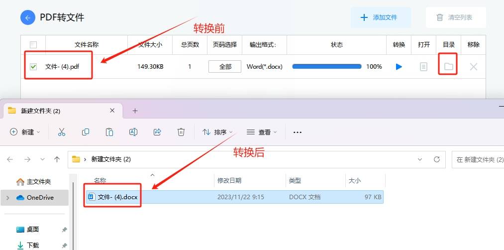
Task: Click the 输出格式 column header
Action: click(263, 45)
